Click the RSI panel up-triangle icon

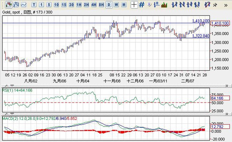[x=7, y=86]
